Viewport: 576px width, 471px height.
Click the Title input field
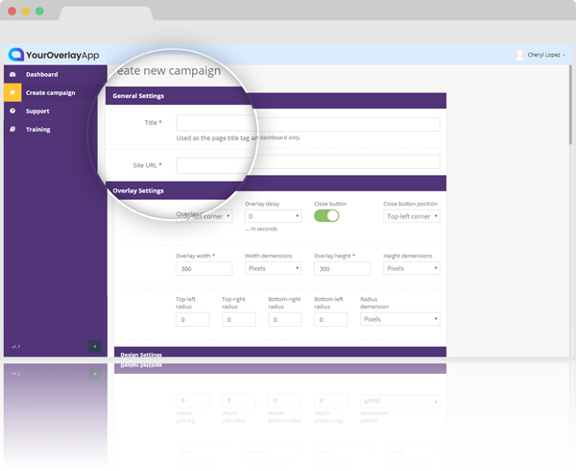pyautogui.click(x=307, y=124)
